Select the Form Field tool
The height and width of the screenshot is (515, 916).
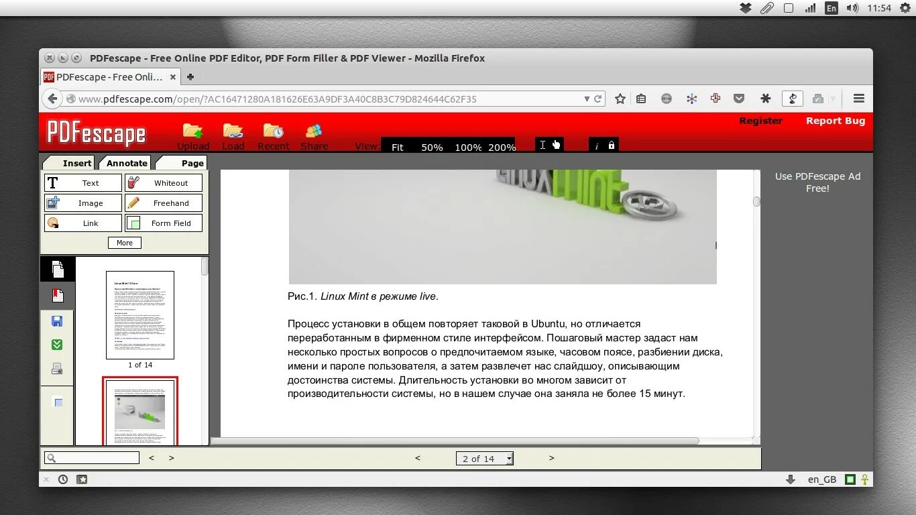pyautogui.click(x=164, y=223)
